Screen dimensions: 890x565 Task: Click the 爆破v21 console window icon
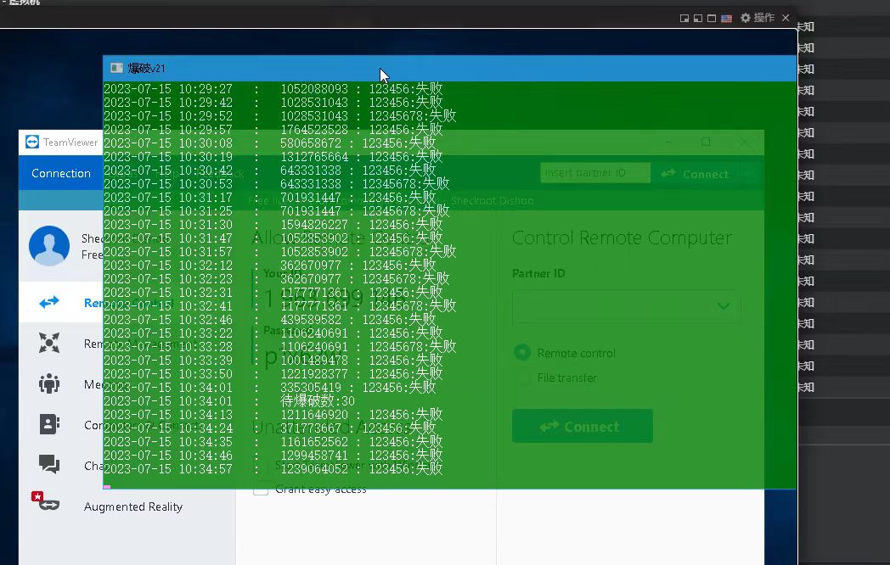click(x=116, y=68)
